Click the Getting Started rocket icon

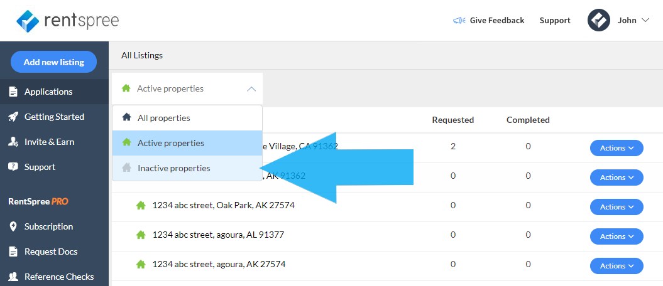[x=14, y=117]
